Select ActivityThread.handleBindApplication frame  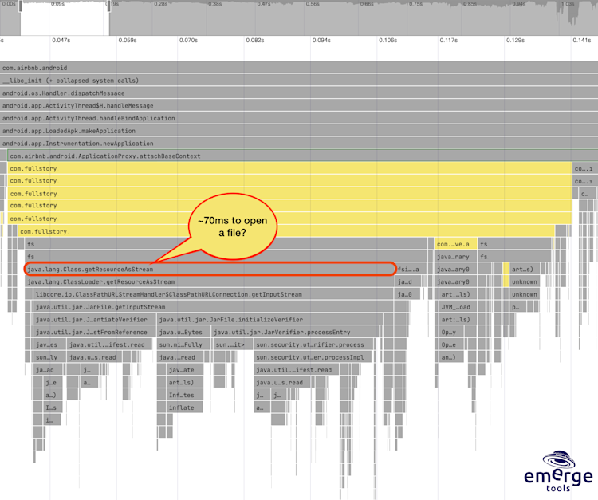pyautogui.click(x=299, y=118)
